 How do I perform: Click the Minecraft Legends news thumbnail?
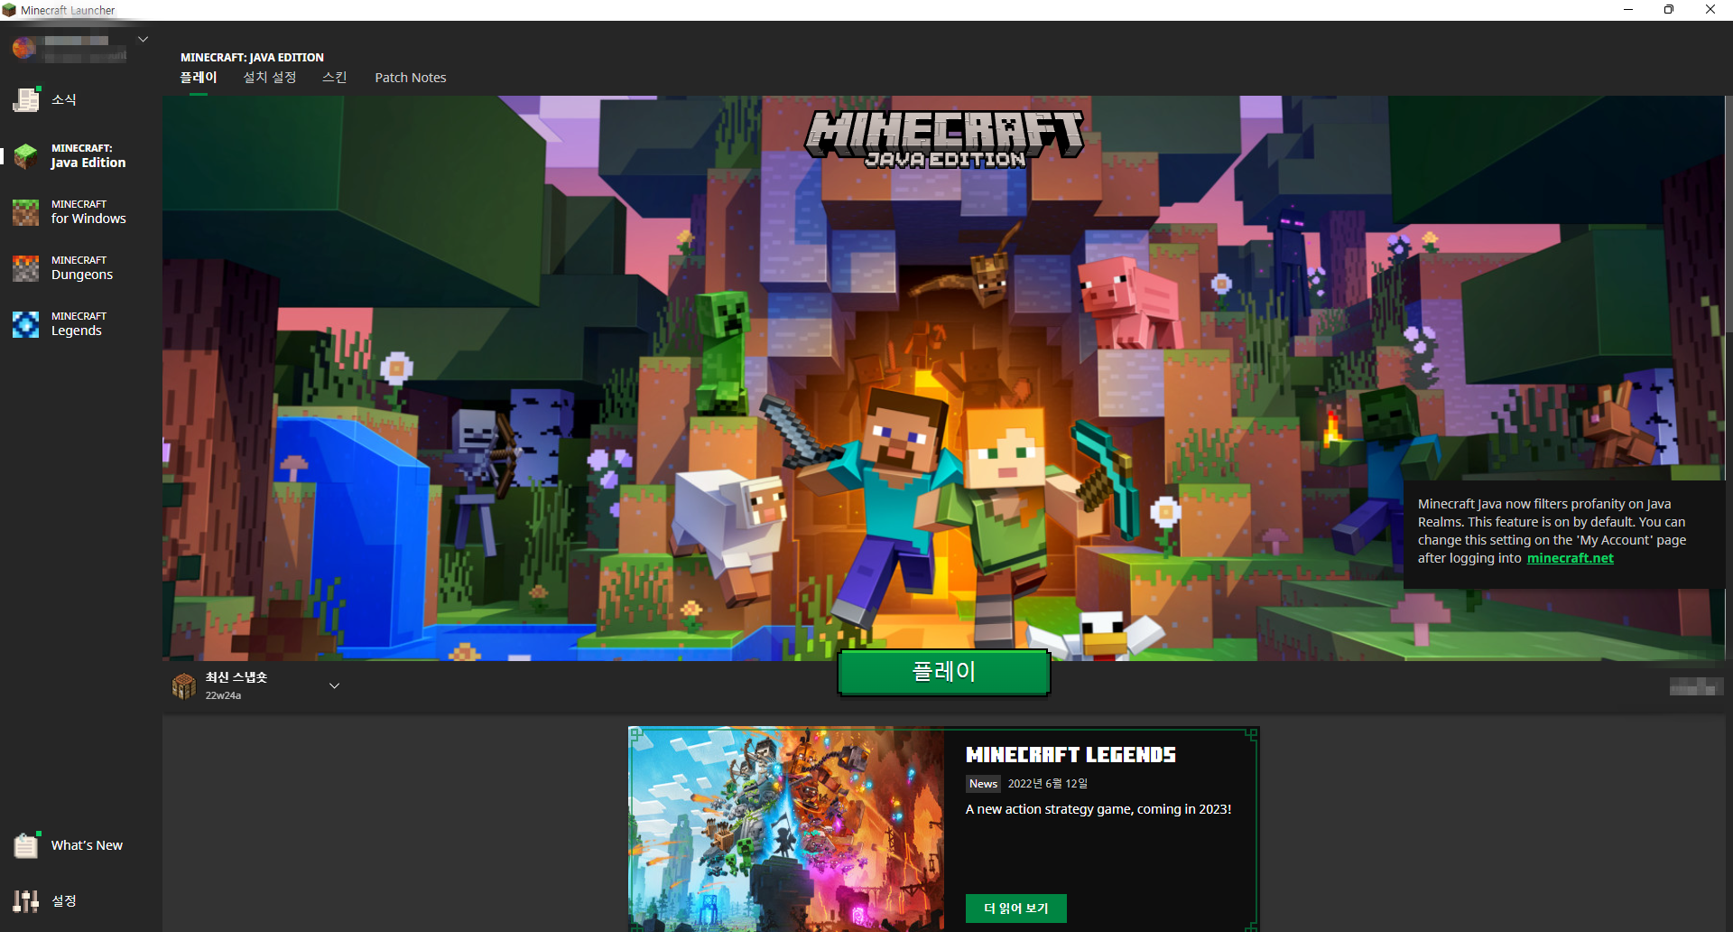[x=787, y=830]
